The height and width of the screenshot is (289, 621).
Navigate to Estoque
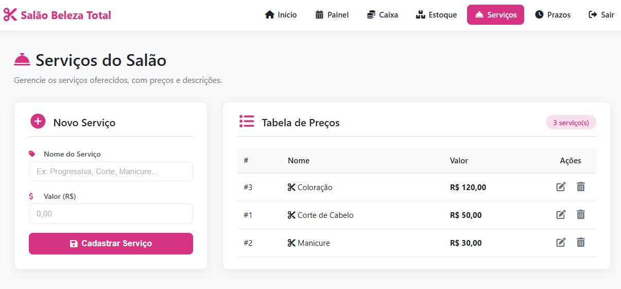436,15
